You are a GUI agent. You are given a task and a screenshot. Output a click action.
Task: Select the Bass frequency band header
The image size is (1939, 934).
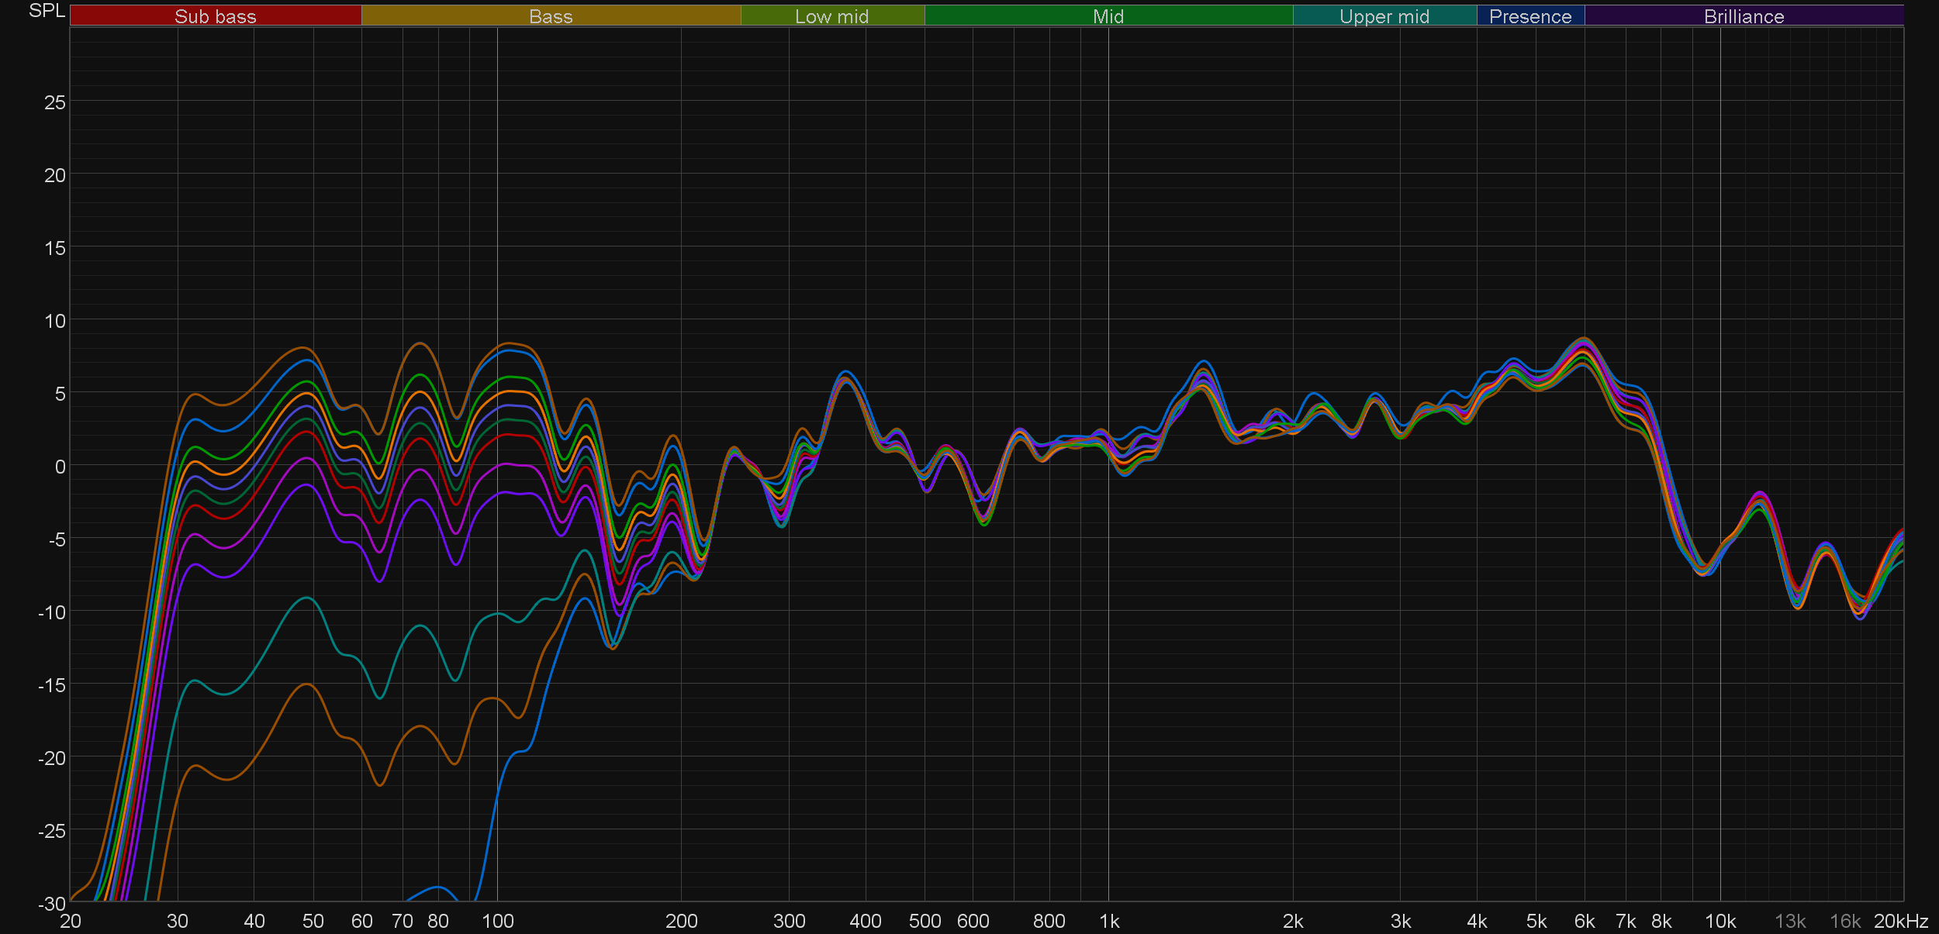551,16
